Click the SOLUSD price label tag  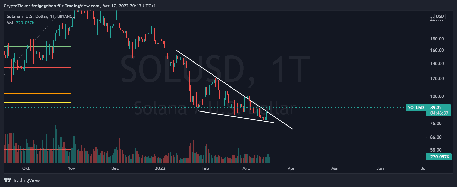[416, 108]
